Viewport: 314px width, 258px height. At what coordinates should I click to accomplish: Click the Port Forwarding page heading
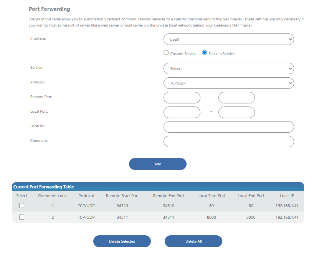pyautogui.click(x=50, y=9)
